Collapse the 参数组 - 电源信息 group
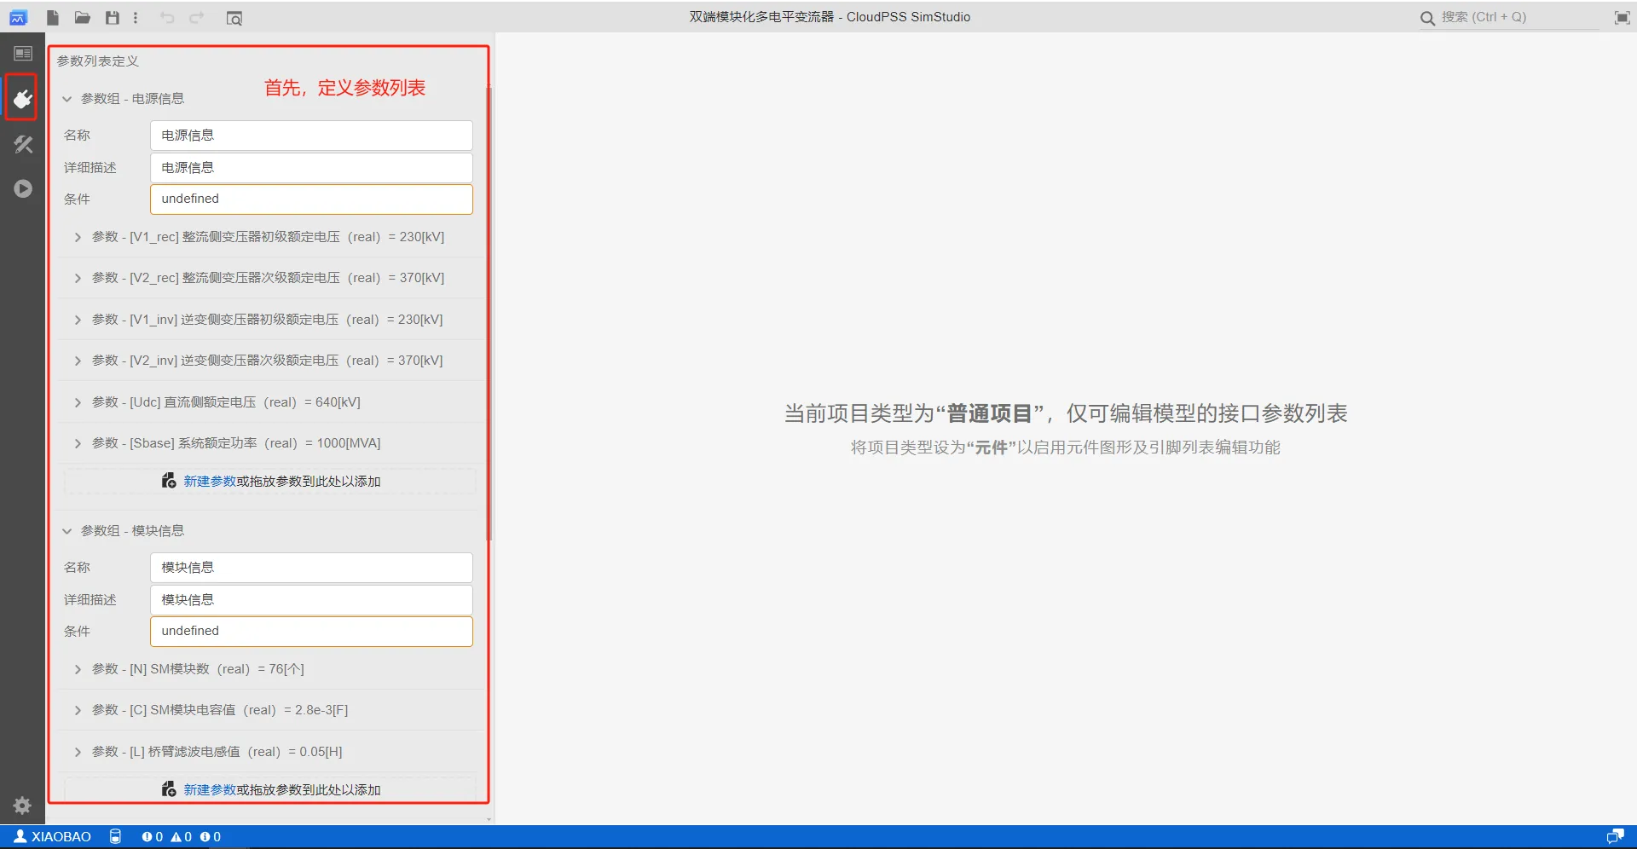 [x=67, y=99]
